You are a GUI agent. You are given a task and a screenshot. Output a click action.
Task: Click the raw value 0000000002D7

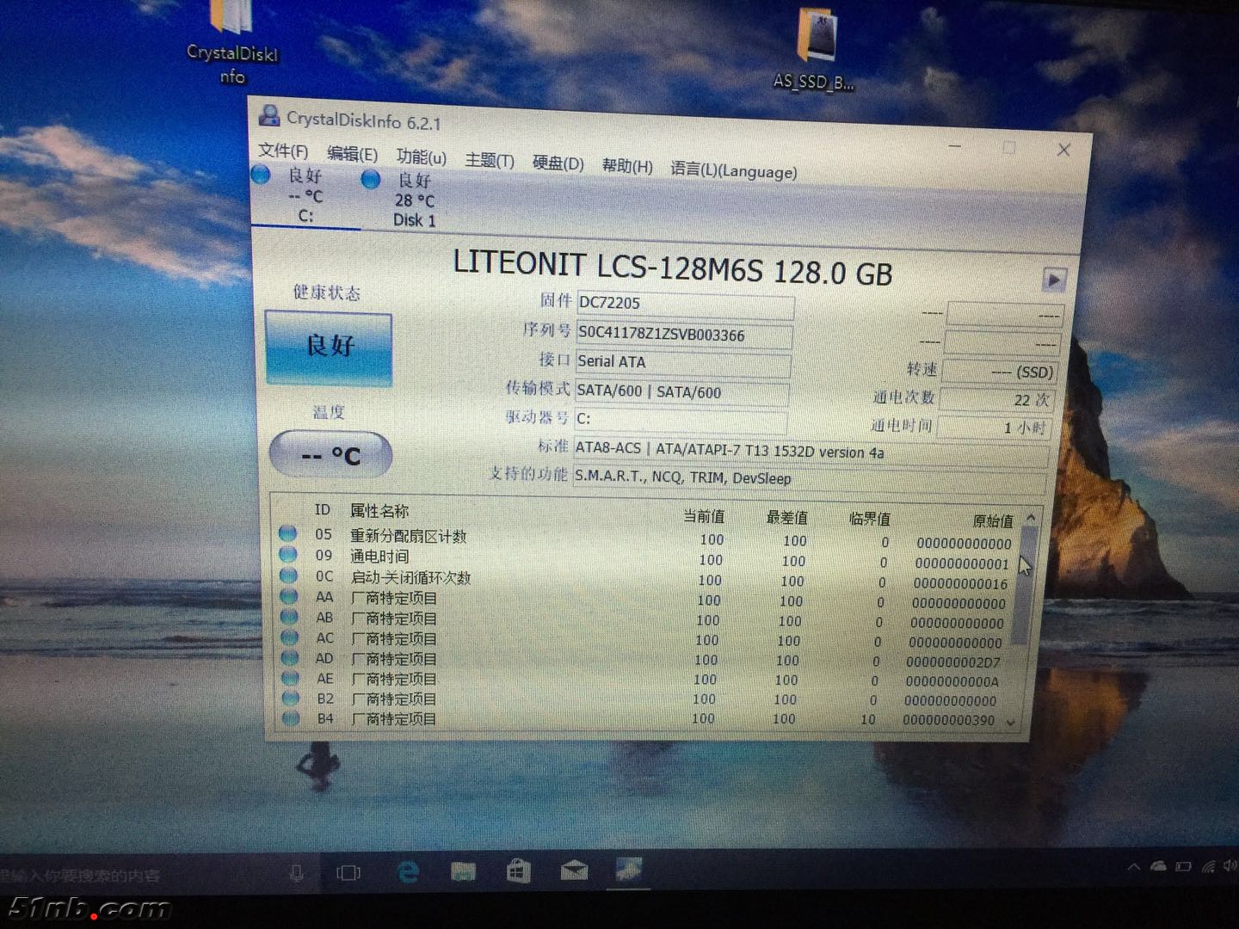click(952, 662)
